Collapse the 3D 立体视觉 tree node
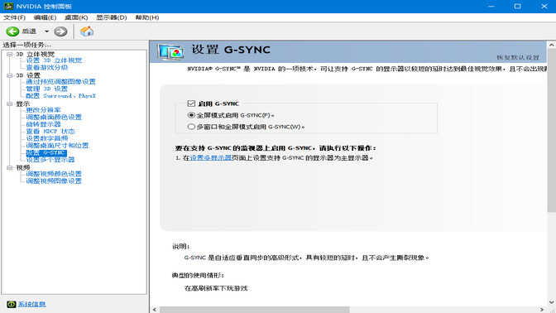 [x=10, y=55]
